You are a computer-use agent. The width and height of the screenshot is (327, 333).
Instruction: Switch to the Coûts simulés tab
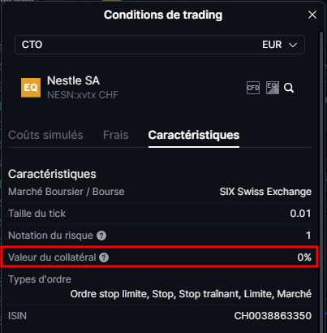coord(45,135)
